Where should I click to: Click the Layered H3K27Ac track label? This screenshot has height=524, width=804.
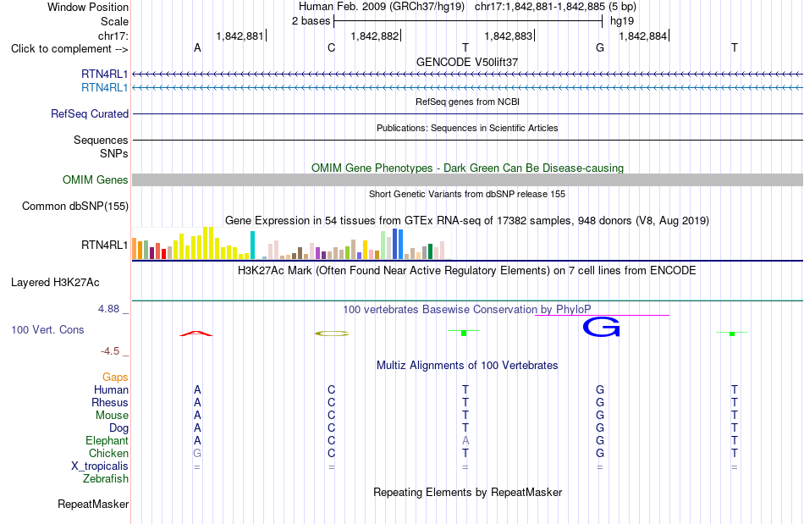coord(55,283)
